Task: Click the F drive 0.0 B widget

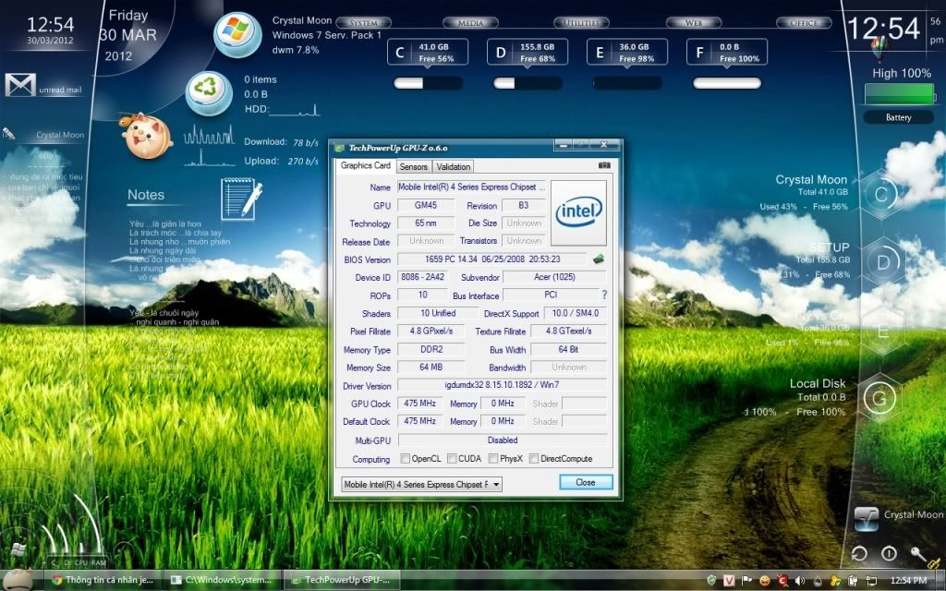Action: 727,53
